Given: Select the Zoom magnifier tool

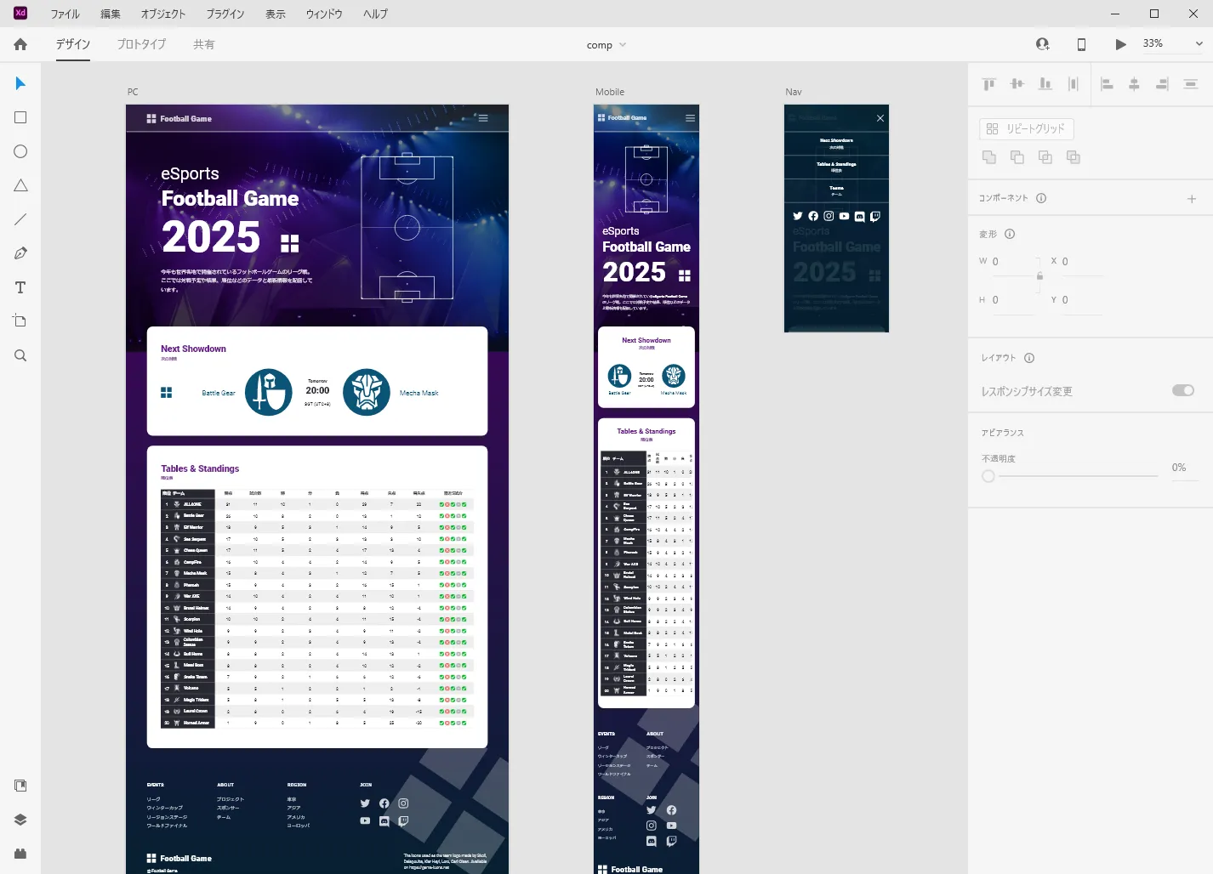Looking at the screenshot, I should click(20, 355).
